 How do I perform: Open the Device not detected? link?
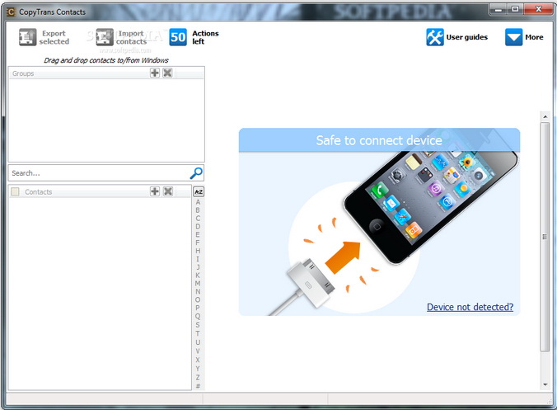(x=470, y=307)
